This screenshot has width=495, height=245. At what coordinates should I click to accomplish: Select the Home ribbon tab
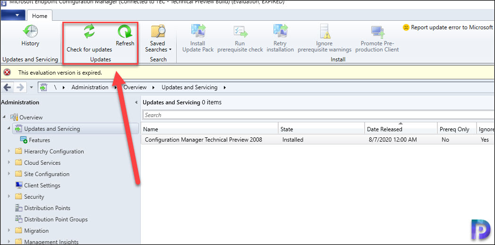click(40, 16)
